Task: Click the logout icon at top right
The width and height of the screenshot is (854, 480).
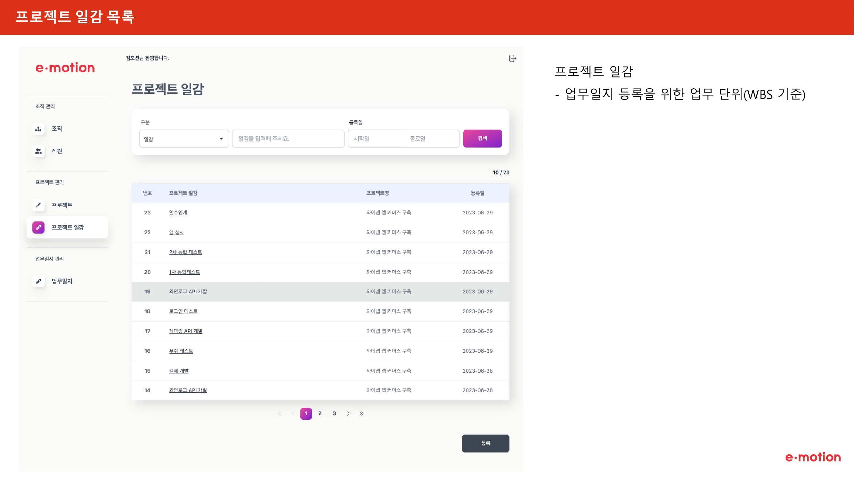Action: [x=513, y=58]
